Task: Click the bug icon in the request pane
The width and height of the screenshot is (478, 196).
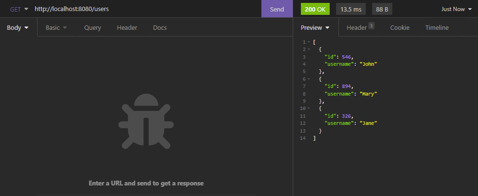Action: 146,120
